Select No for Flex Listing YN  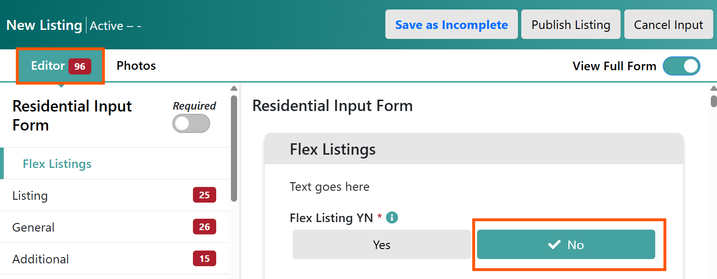[566, 244]
